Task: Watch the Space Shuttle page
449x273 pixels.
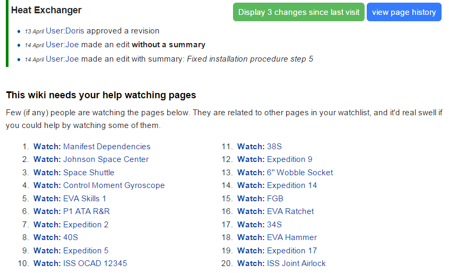Action: 47,173
